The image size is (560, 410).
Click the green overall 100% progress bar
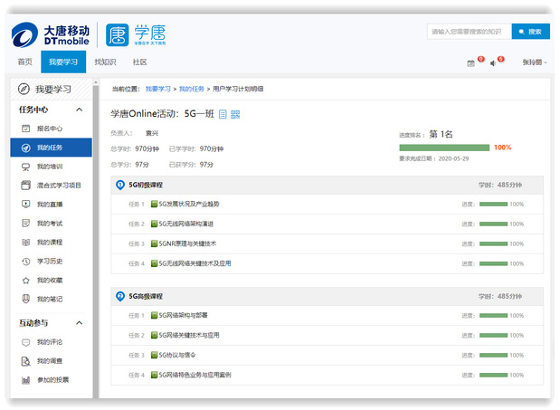click(443, 148)
